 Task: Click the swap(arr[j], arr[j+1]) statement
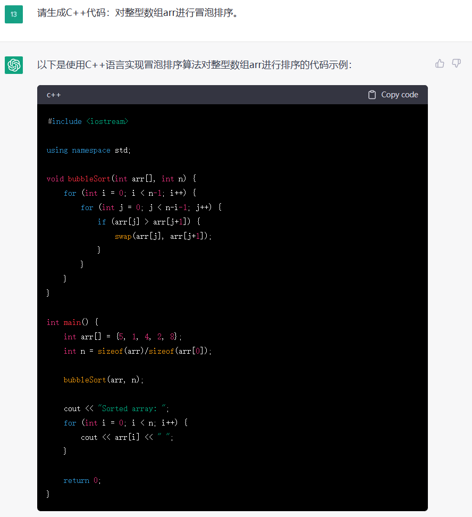[163, 236]
